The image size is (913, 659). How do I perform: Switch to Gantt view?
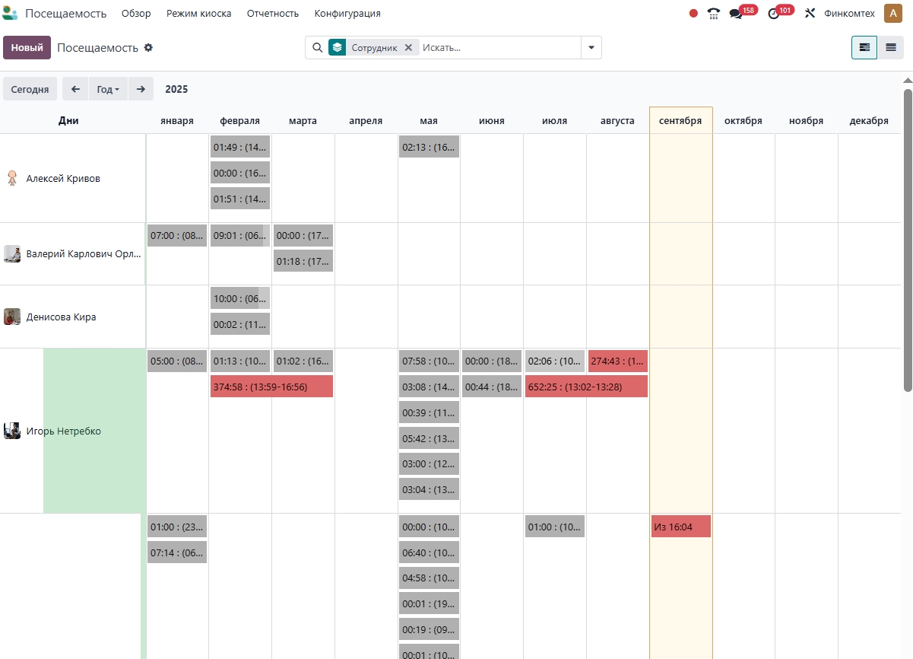[864, 48]
